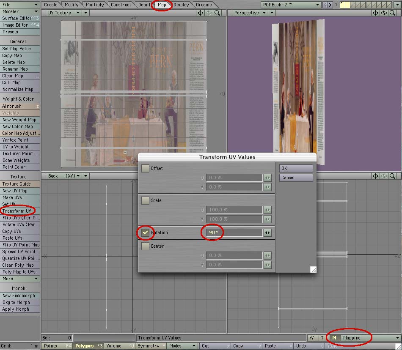Click the pan icon in Perspective viewport
Screen dimensions: 402x350
[375, 13]
